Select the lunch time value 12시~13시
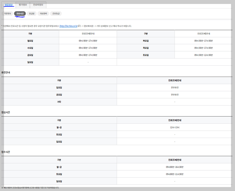Viewport: 235px width, 191px height. point(175,127)
